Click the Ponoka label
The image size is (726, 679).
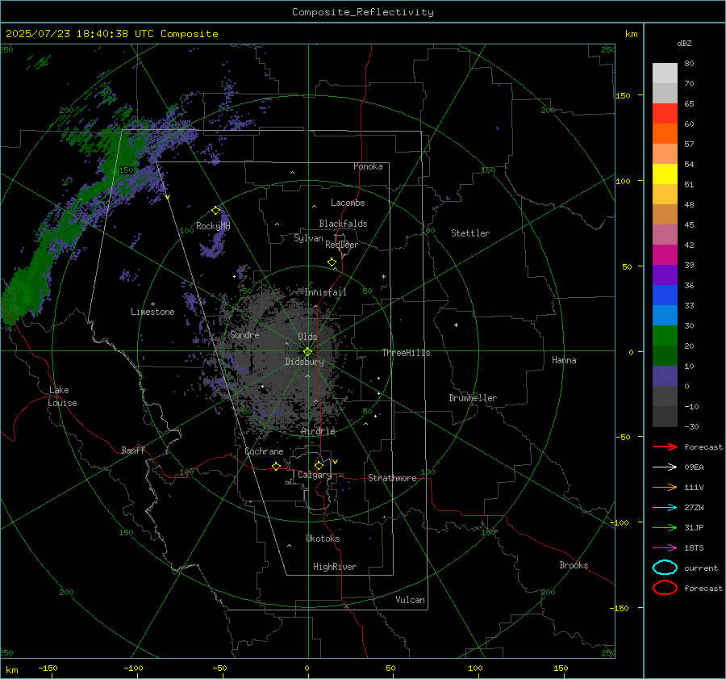pos(368,166)
